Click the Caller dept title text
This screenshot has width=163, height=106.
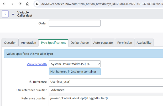tap(25, 15)
